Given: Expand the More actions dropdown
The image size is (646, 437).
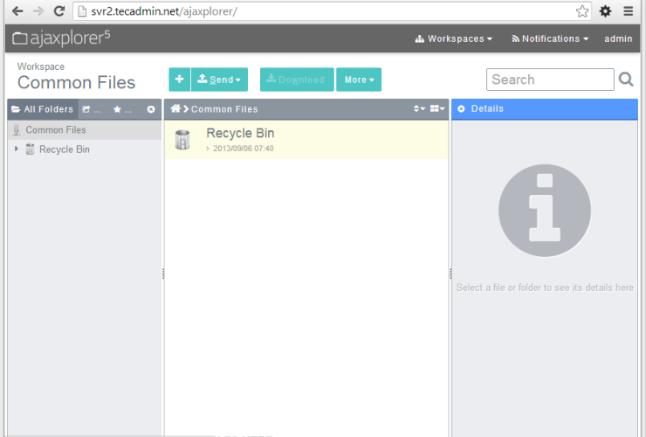Looking at the screenshot, I should tap(358, 80).
